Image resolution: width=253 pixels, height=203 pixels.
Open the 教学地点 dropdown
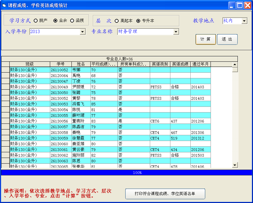(x=244, y=21)
